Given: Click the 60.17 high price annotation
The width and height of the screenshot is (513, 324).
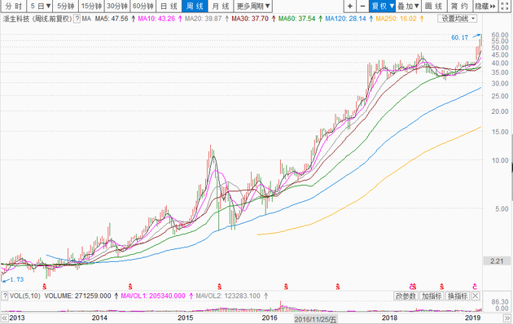Looking at the screenshot, I should click(x=460, y=37).
